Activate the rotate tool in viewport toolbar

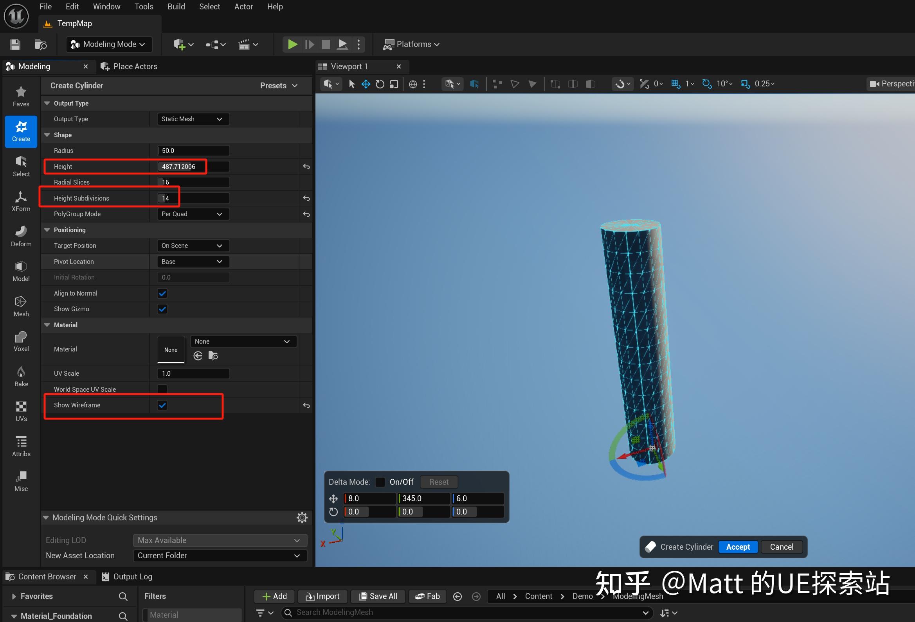[x=379, y=84]
